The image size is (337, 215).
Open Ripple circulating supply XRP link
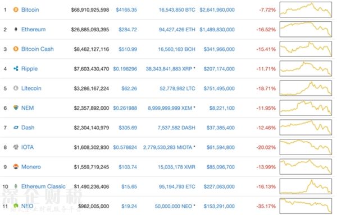pos(169,69)
